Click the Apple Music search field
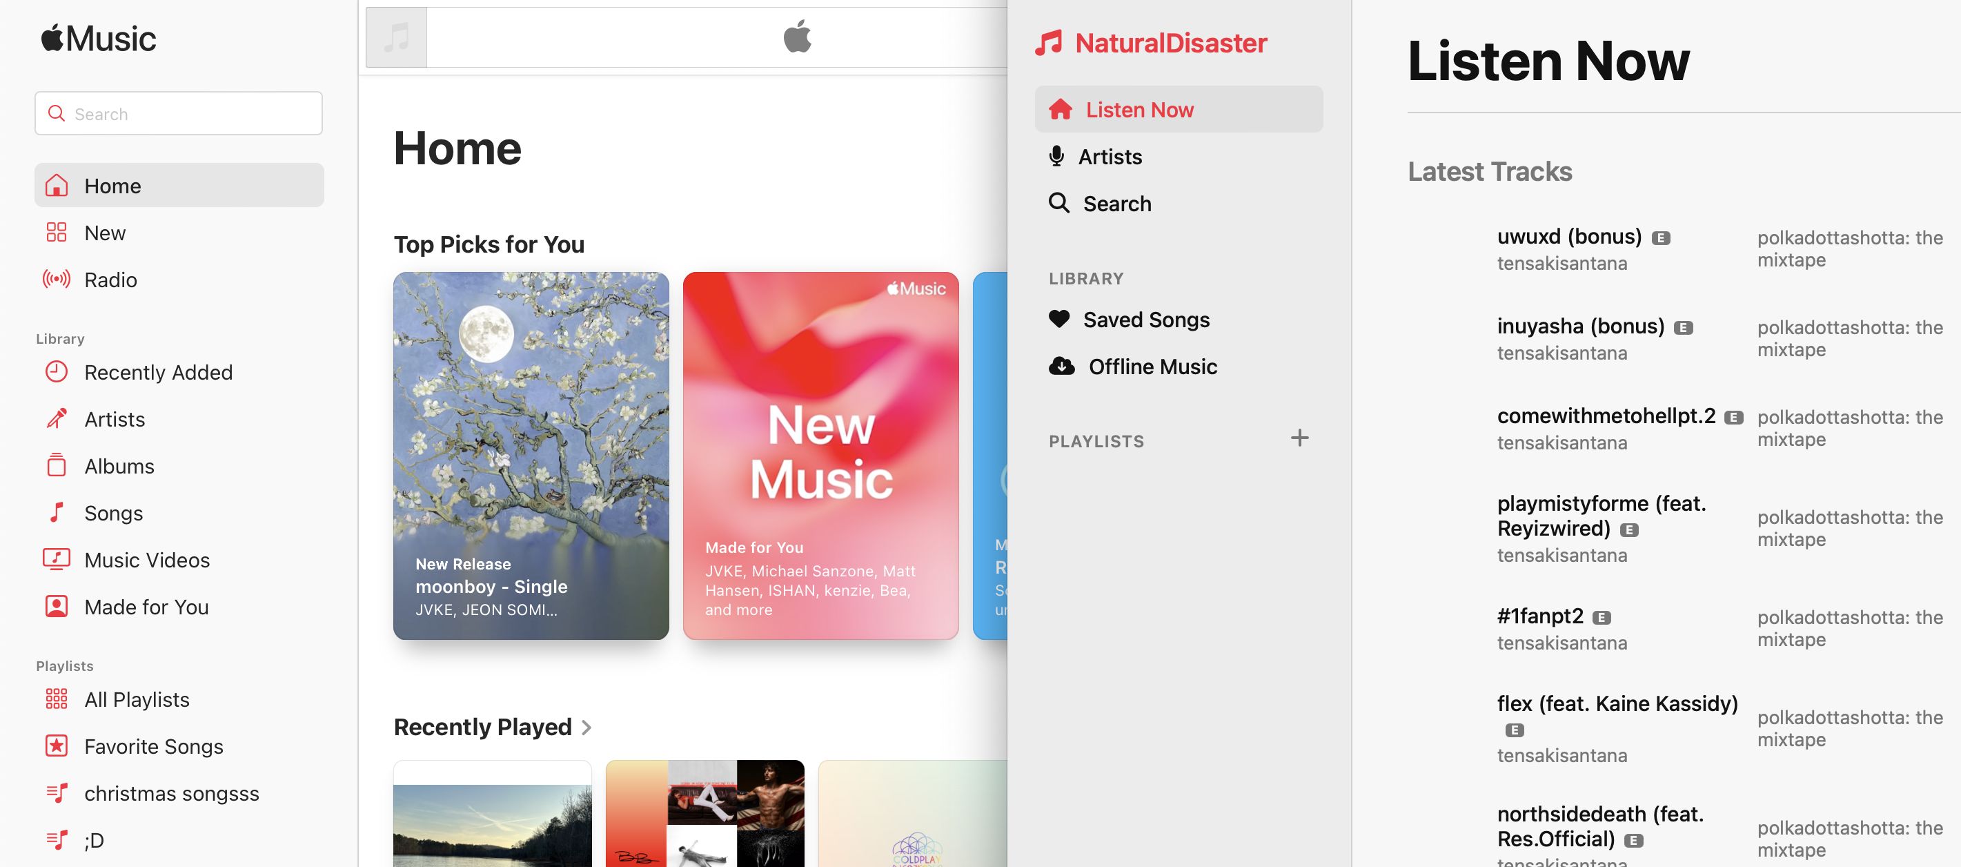 click(179, 113)
